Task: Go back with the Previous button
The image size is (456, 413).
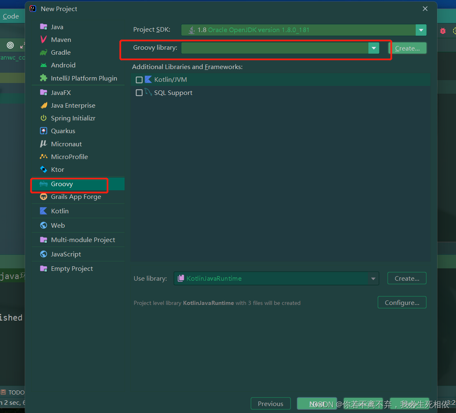Action: tap(271, 404)
